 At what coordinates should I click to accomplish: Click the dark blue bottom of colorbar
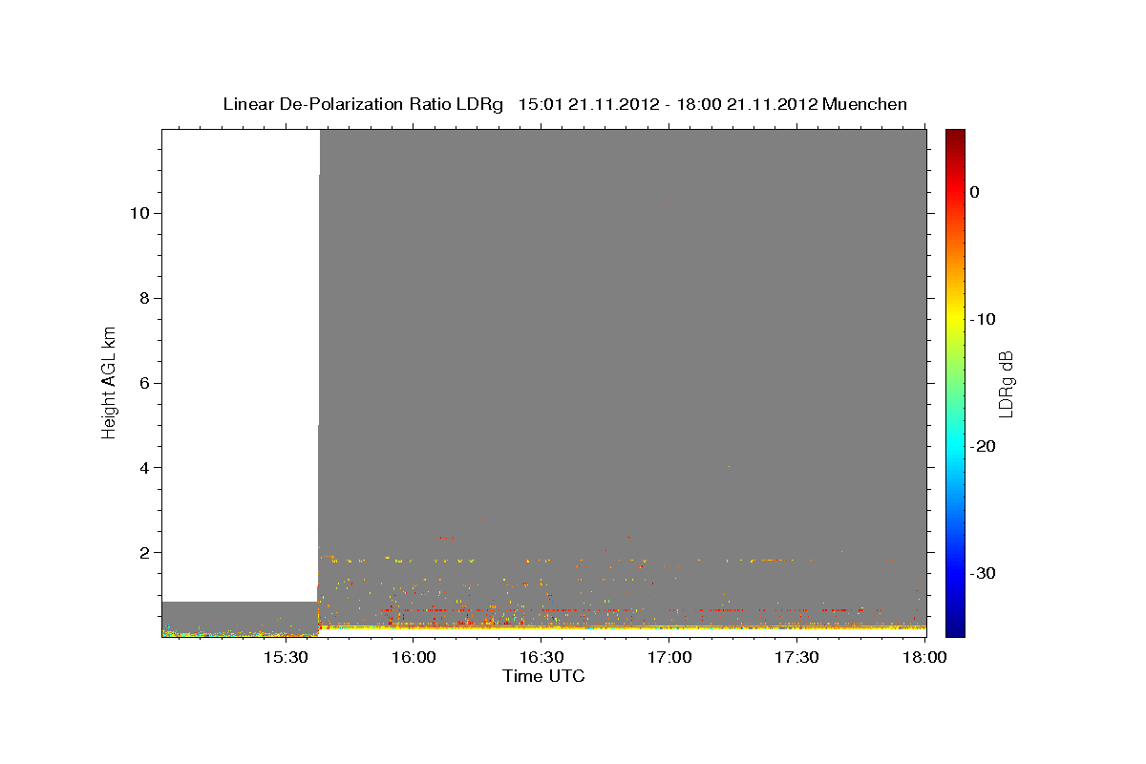tap(955, 627)
